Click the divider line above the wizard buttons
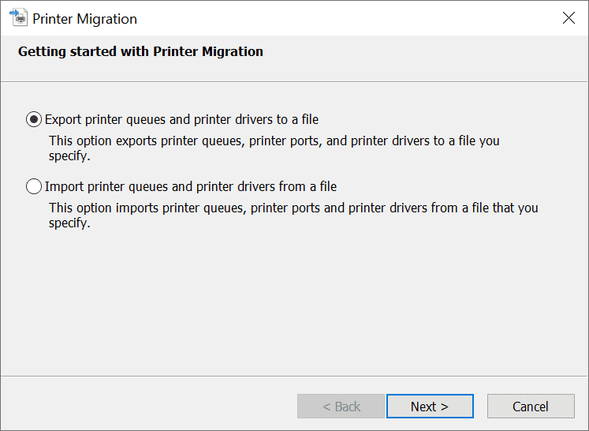Screen dimensions: 589x431 click(294, 377)
